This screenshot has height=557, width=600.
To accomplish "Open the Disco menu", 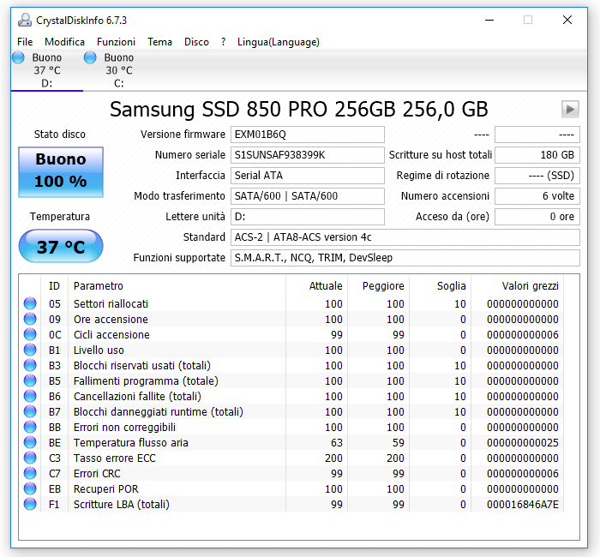I will [196, 42].
